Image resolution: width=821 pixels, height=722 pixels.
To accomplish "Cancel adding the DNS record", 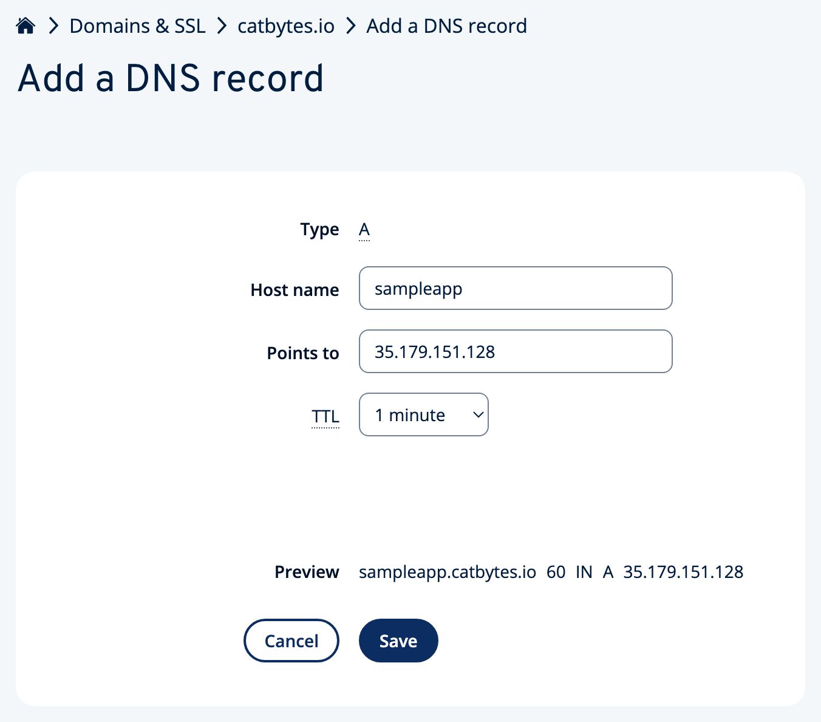I will coord(291,640).
